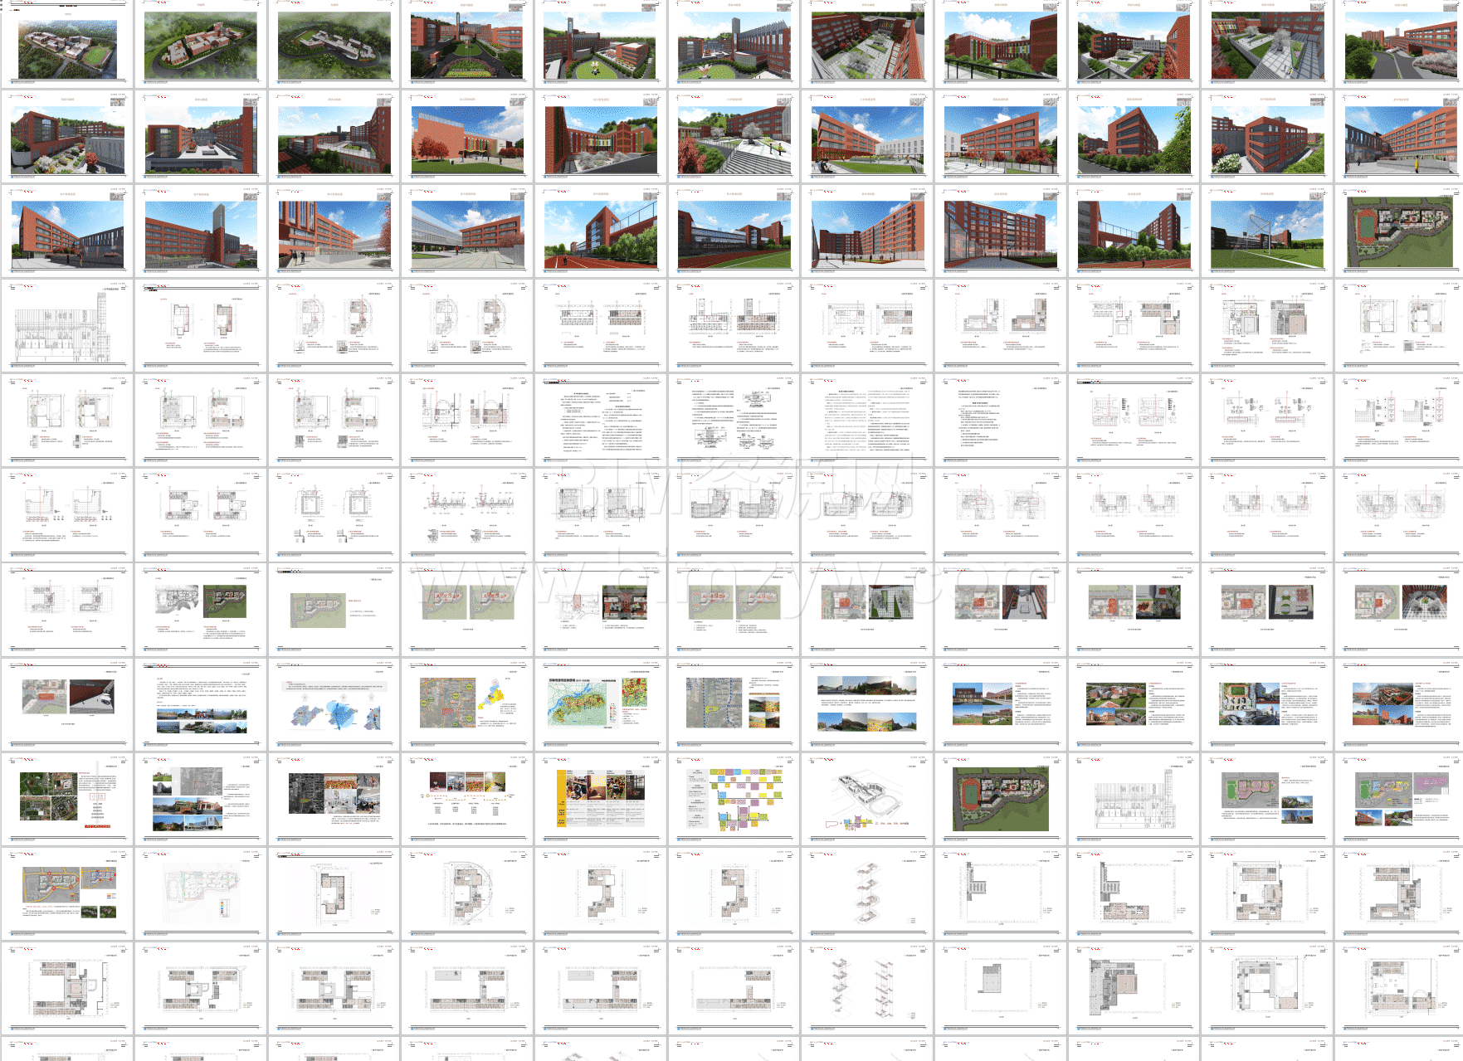This screenshot has height=1061, width=1463.
Task: Select the colorful city zoning map page
Action: click(601, 703)
